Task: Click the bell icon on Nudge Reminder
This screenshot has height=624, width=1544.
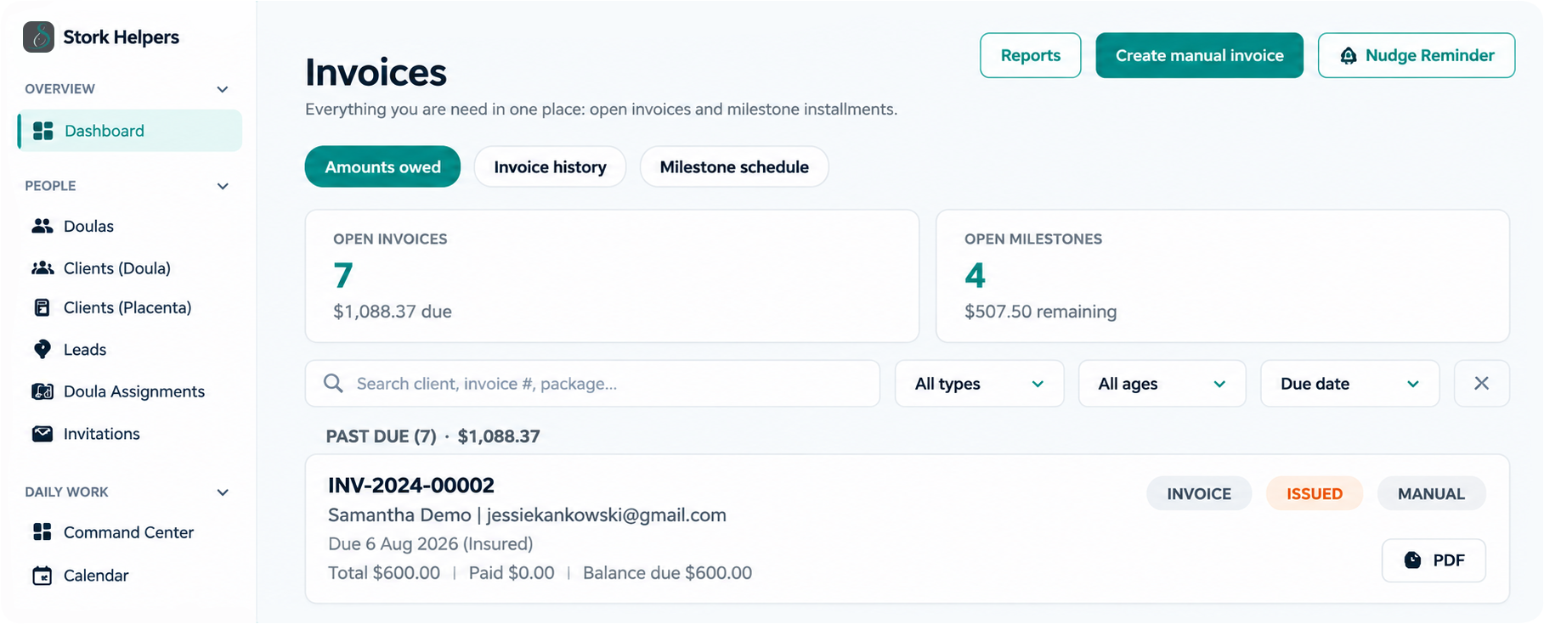Action: (1349, 56)
